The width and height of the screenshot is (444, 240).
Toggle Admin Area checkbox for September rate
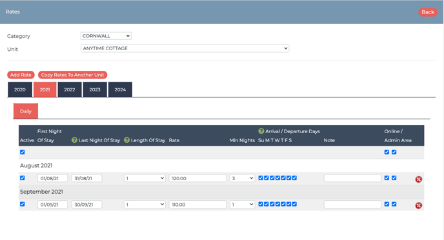tap(394, 204)
